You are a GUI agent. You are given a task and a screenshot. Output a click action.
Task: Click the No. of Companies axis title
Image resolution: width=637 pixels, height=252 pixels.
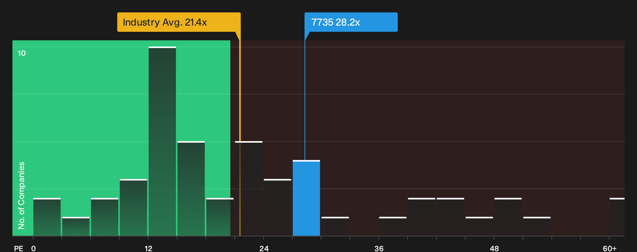pyautogui.click(x=21, y=195)
